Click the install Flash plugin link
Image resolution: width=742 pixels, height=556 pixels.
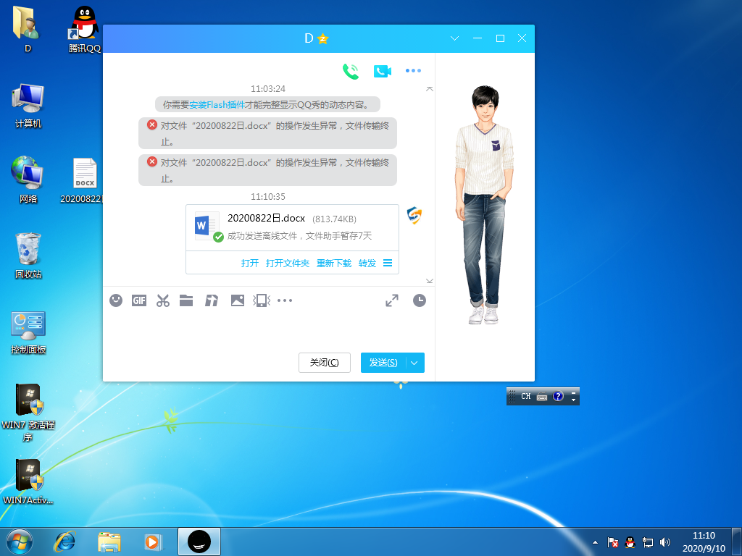click(x=217, y=104)
